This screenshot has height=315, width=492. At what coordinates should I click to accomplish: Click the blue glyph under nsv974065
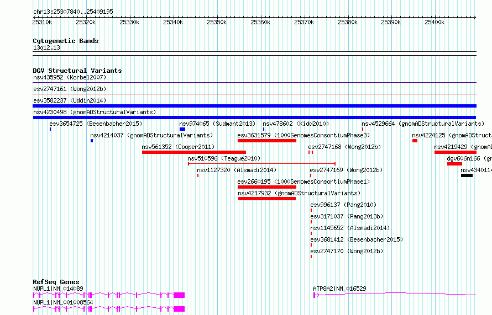tap(182, 129)
